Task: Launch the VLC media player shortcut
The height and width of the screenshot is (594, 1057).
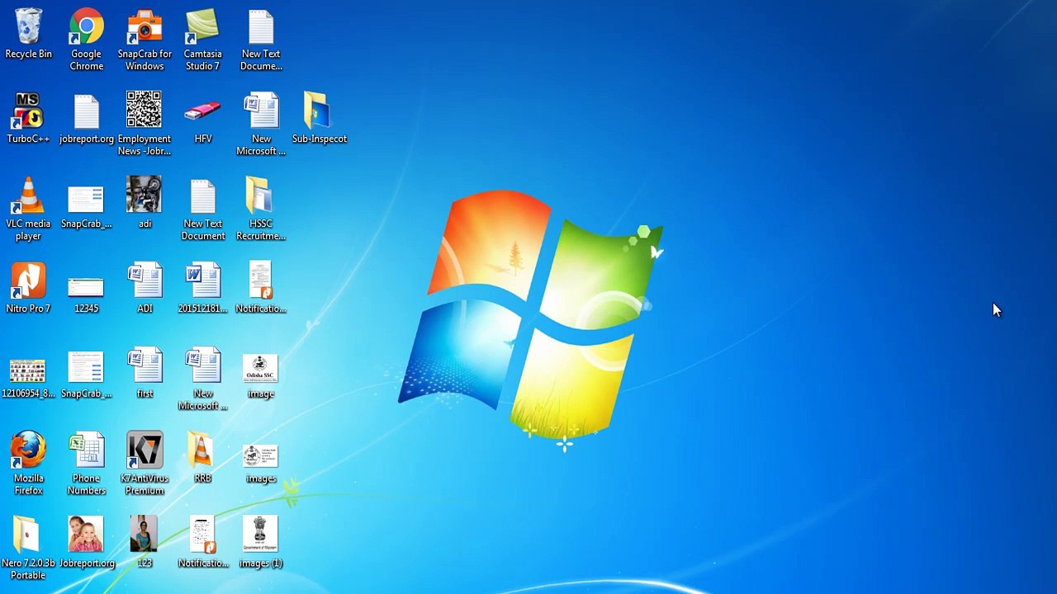Action: [x=28, y=210]
